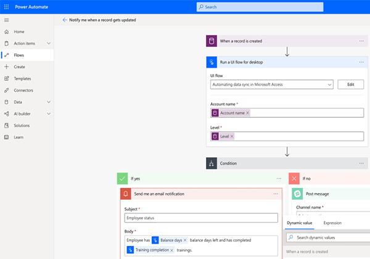
Task: Click the database icon on trigger step
Action: (x=213, y=41)
